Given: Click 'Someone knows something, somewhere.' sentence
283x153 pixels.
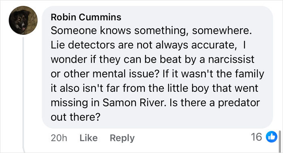Looking at the screenshot, I should (x=151, y=31).
